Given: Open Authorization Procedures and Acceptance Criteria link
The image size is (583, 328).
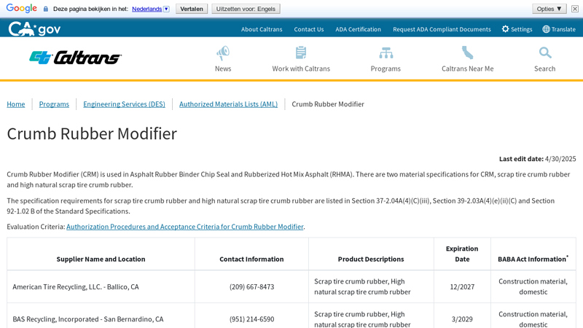Looking at the screenshot, I should pyautogui.click(x=185, y=227).
